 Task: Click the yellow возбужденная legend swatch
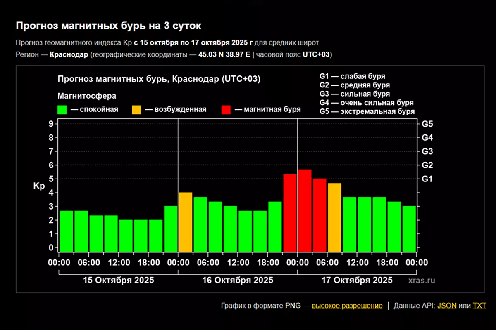137,110
